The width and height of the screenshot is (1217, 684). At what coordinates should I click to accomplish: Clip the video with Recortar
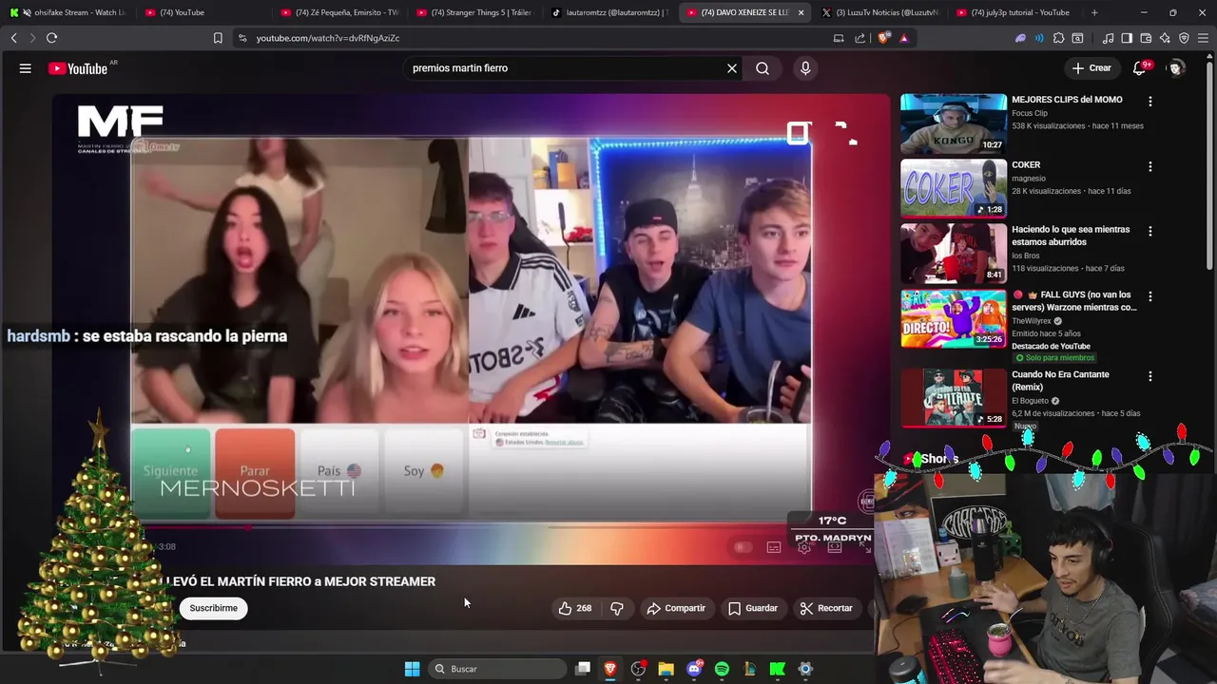(826, 608)
